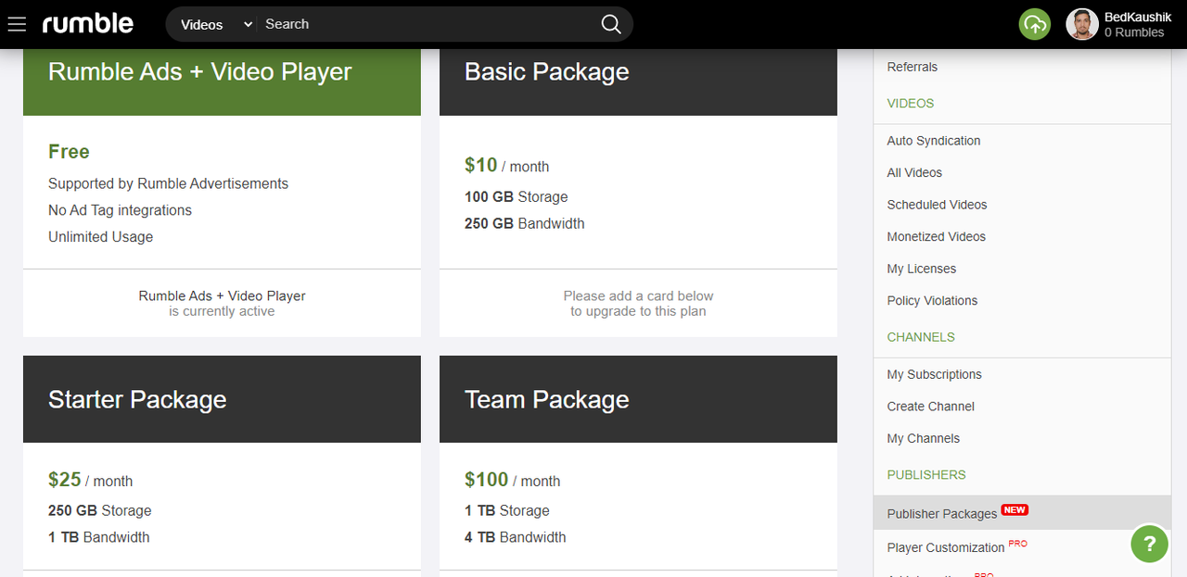Open Scheduled Videos

click(x=937, y=205)
